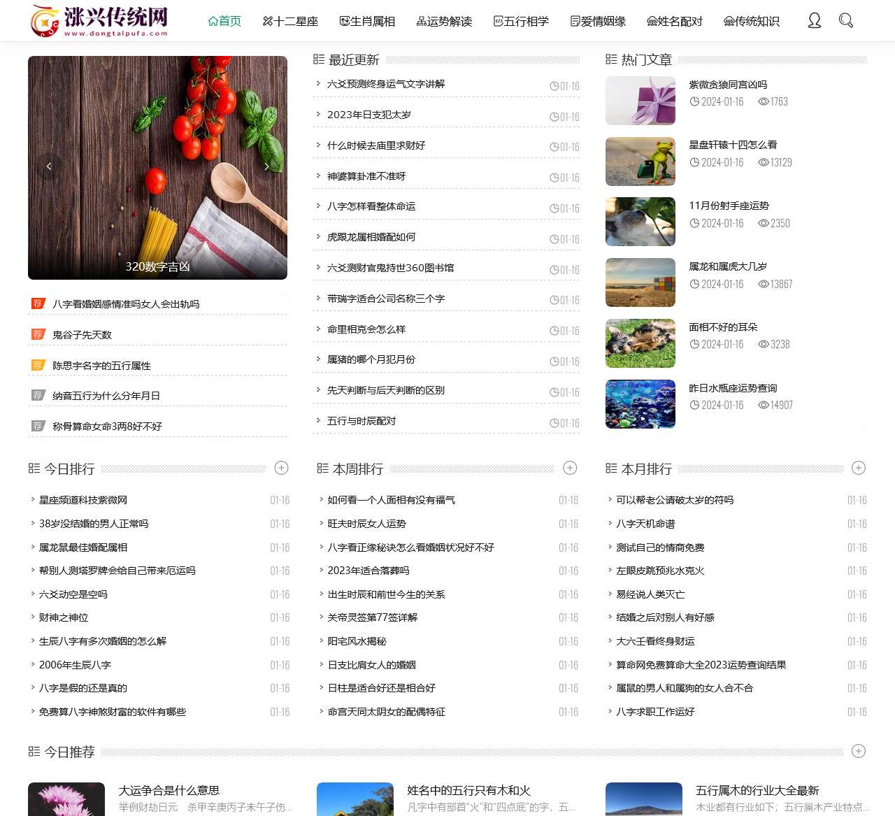
Task: Click the clock icon next to 六爻预测终身运气文字讲解
Action: (x=554, y=85)
